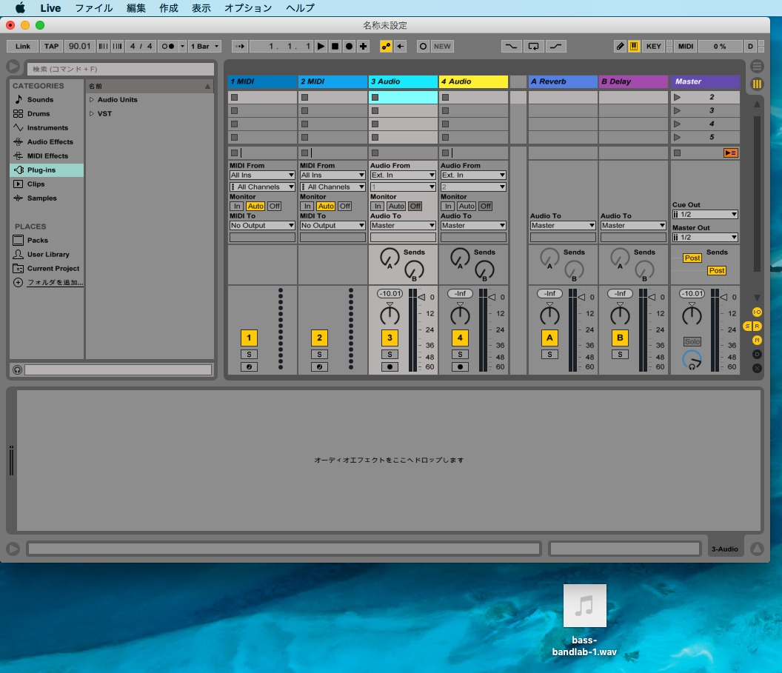Click the KEY map mode button
This screenshot has height=673, width=782.
tap(654, 47)
